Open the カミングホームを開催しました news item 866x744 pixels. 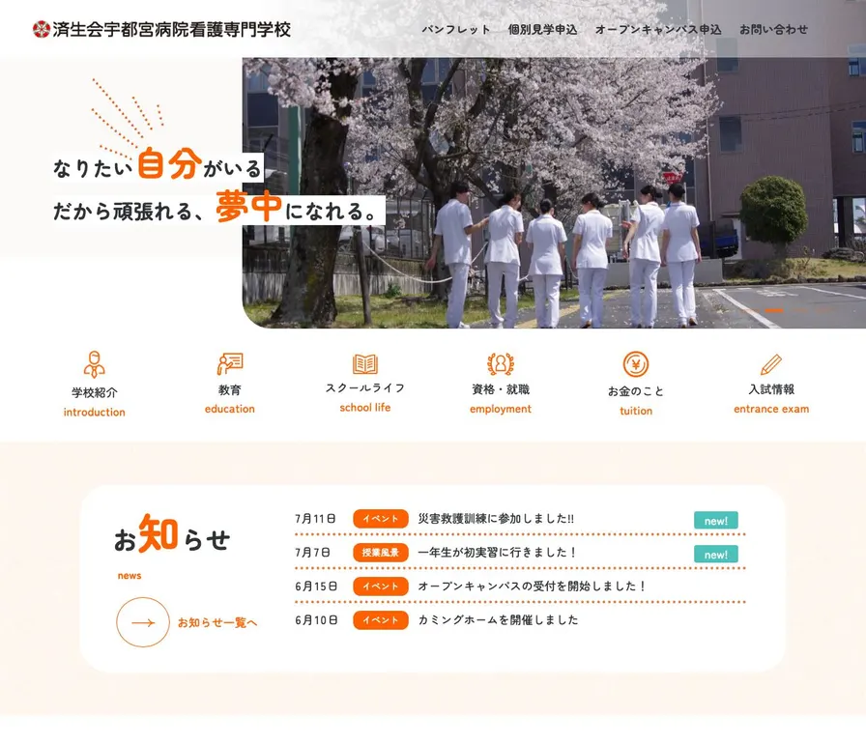(x=498, y=620)
